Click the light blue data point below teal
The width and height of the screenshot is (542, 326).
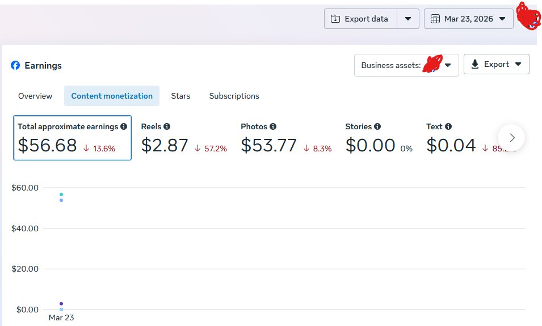point(61,200)
